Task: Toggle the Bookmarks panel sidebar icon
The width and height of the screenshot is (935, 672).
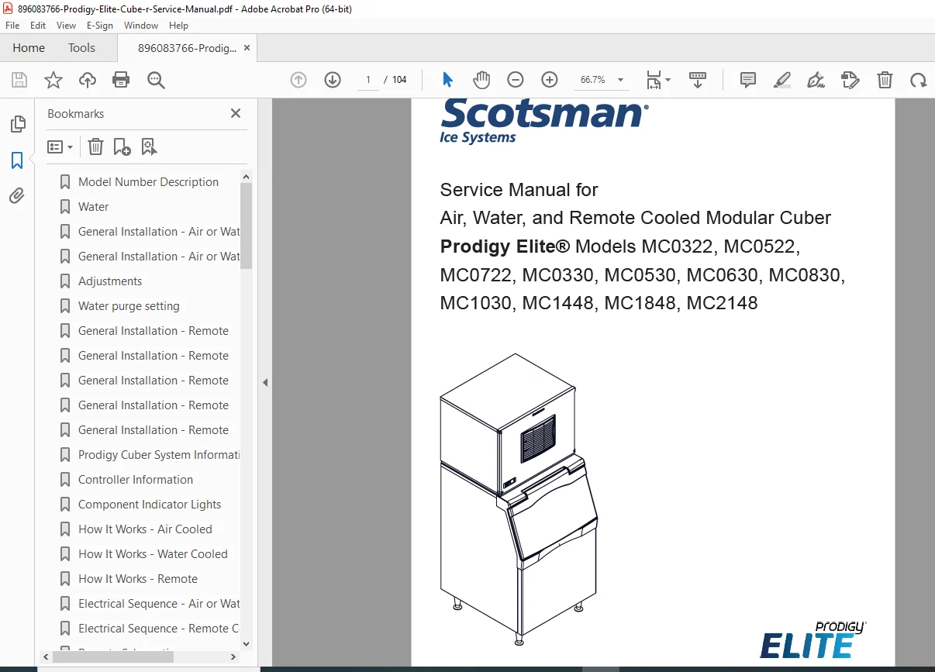Action: click(x=17, y=160)
